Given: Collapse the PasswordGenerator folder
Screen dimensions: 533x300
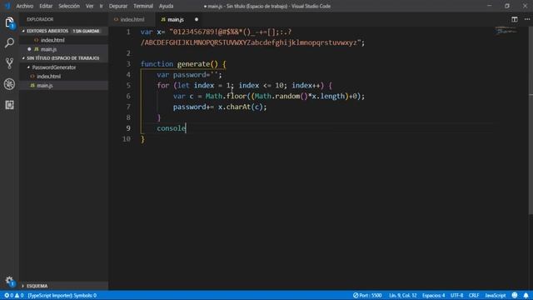Looking at the screenshot, I should pos(53,67).
